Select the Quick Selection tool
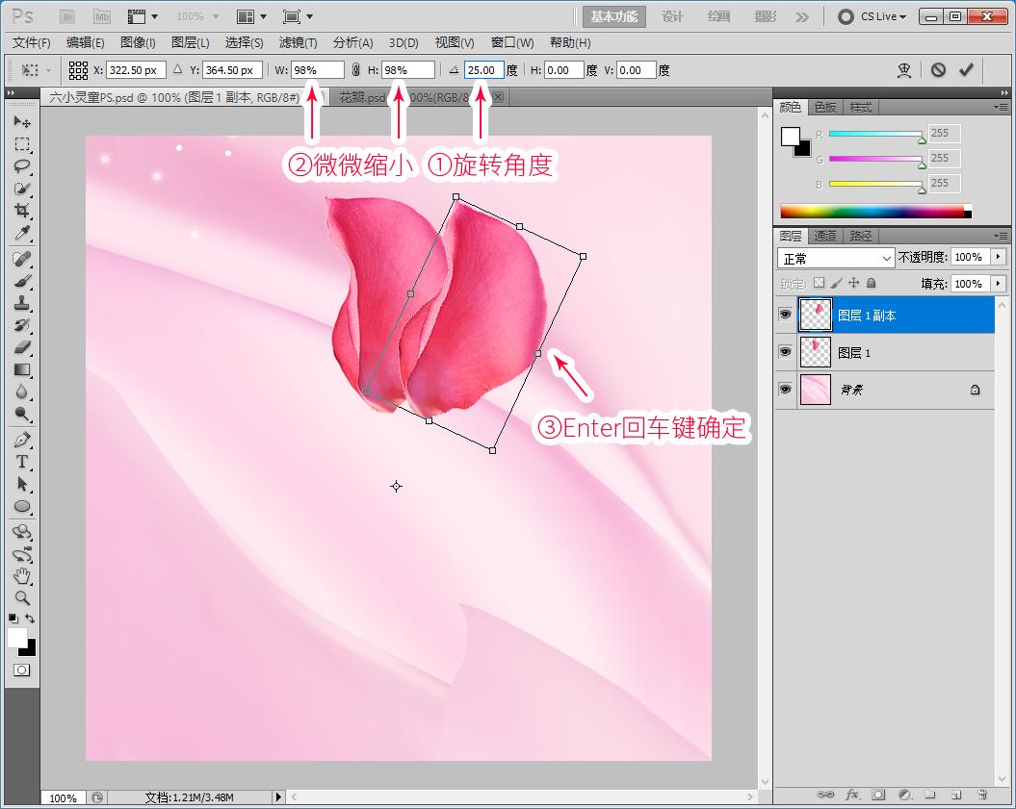 (x=22, y=189)
